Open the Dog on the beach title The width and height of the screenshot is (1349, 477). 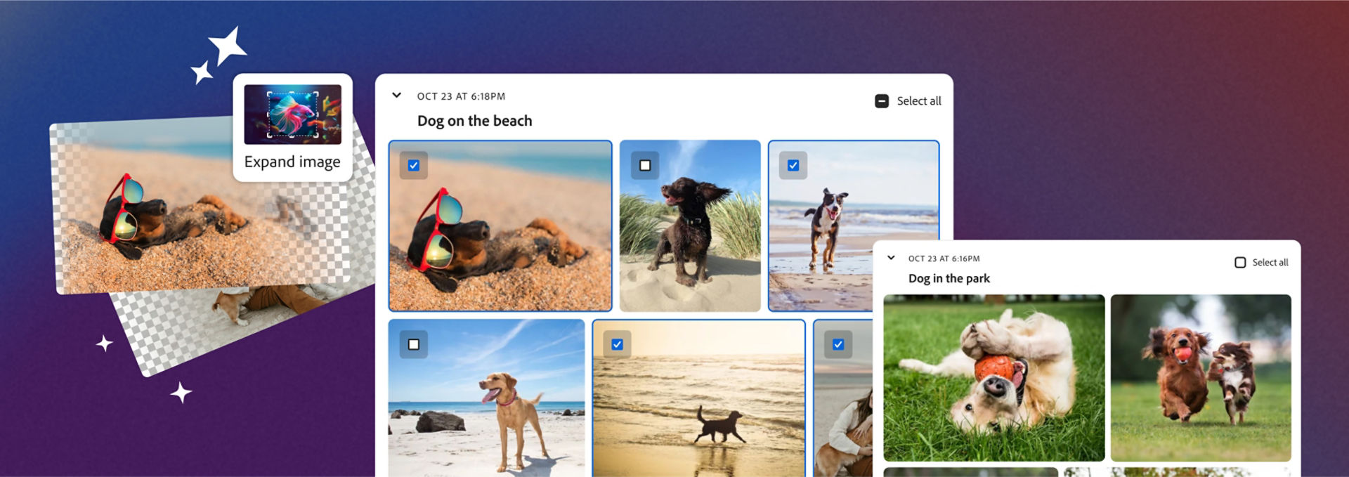click(474, 121)
